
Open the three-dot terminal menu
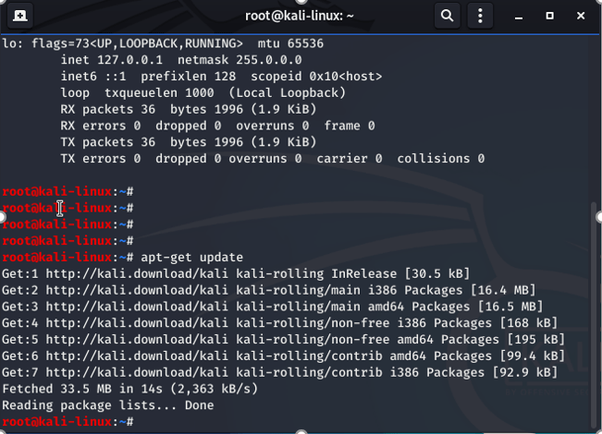pos(480,16)
